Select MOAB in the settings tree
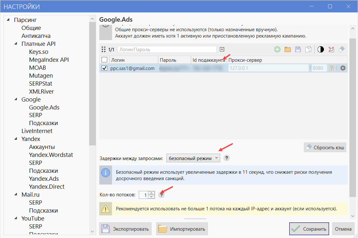The width and height of the screenshot is (358, 238). pos(38,68)
